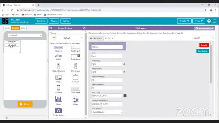This screenshot has width=219, height=123.
Task: Open the Theme Default dropdown
Action: click(67, 38)
